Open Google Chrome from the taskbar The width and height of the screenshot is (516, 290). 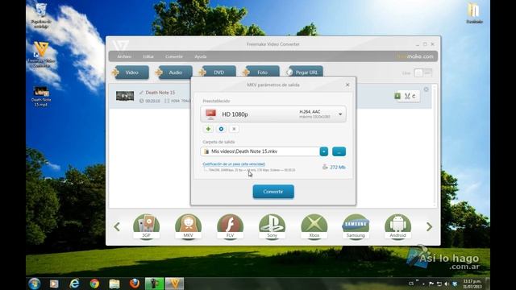point(94,284)
